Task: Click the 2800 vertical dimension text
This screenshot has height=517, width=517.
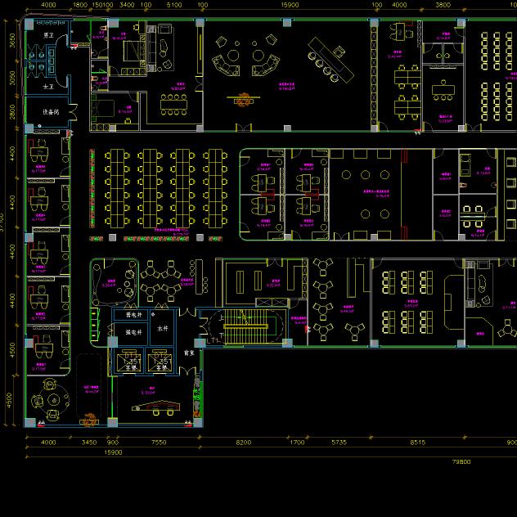Action: [11, 110]
